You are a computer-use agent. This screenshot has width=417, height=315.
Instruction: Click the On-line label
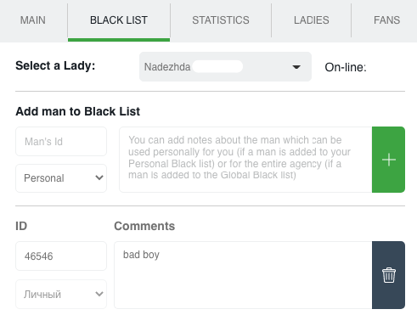[346, 67]
